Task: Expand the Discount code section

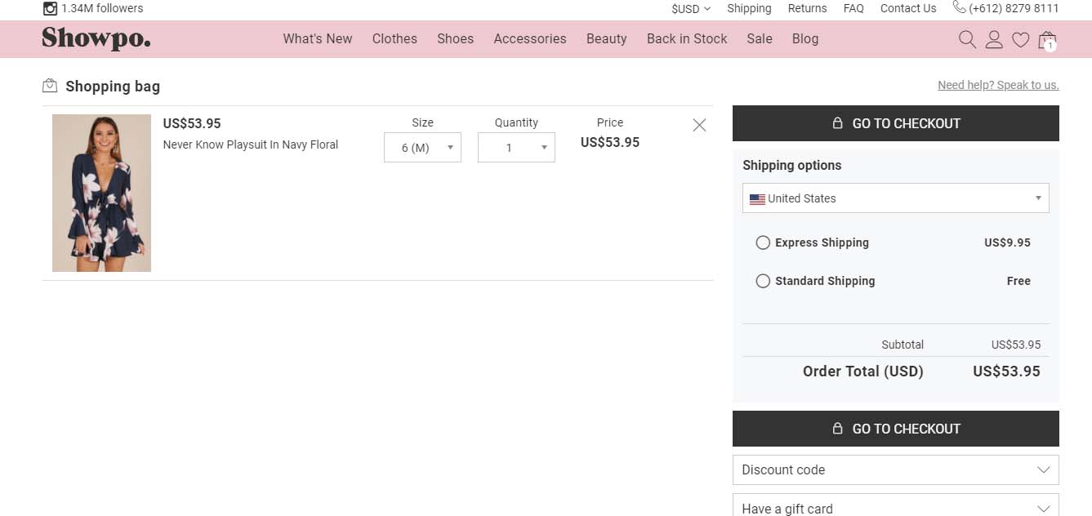Action: [895, 469]
